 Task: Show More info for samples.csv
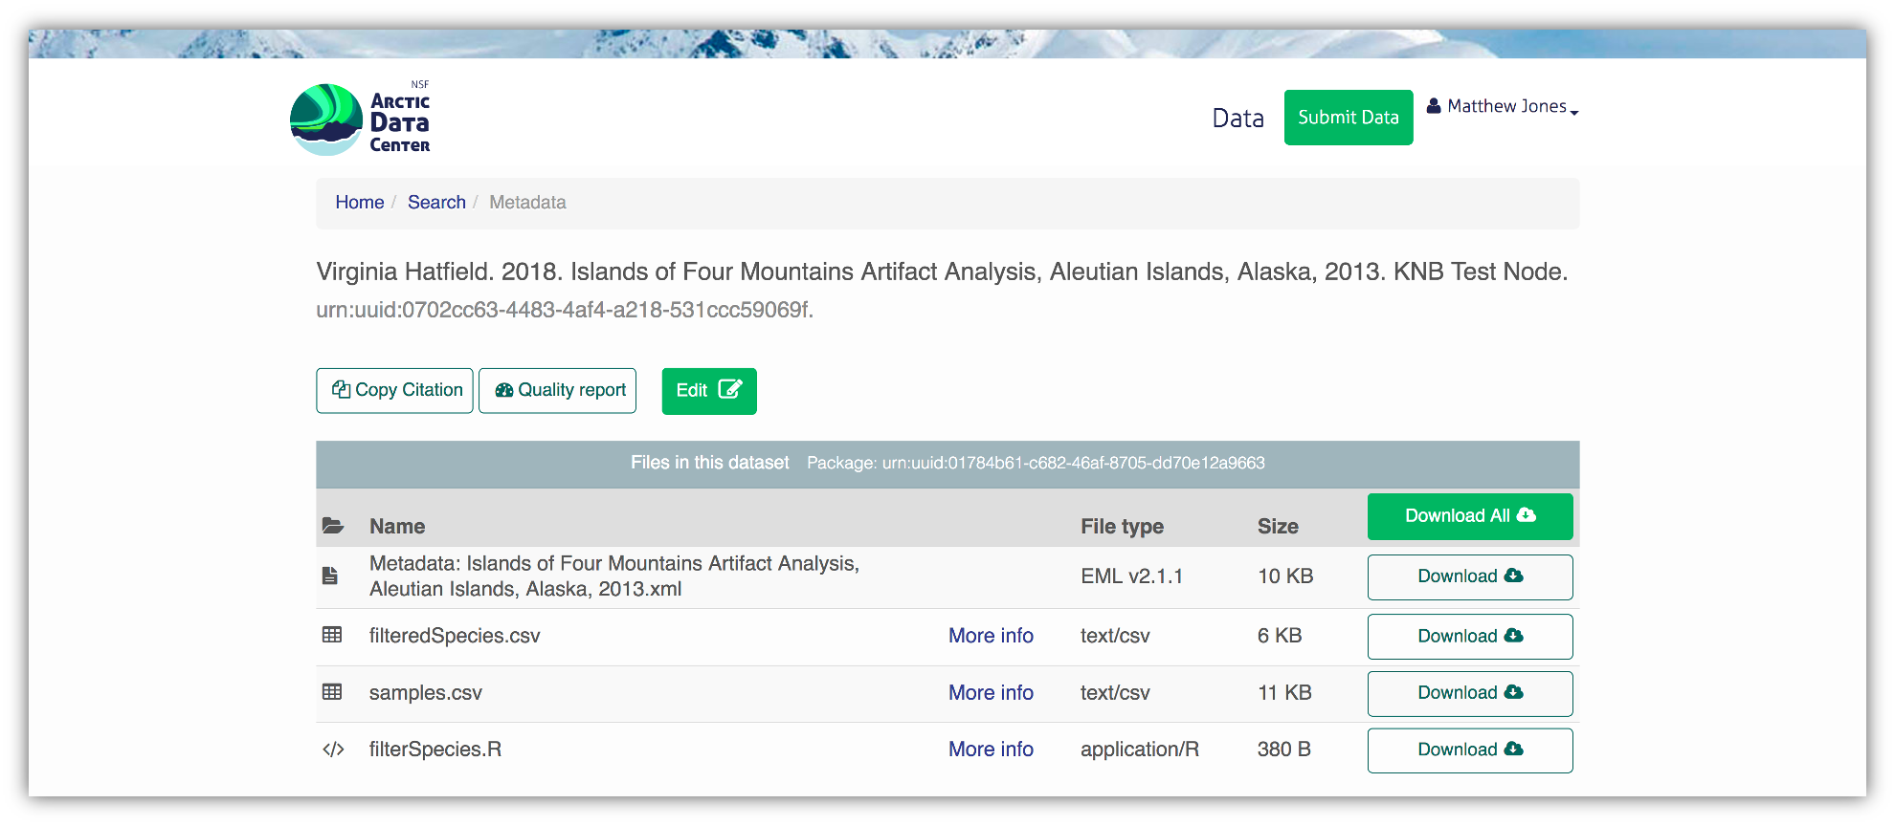click(x=991, y=693)
